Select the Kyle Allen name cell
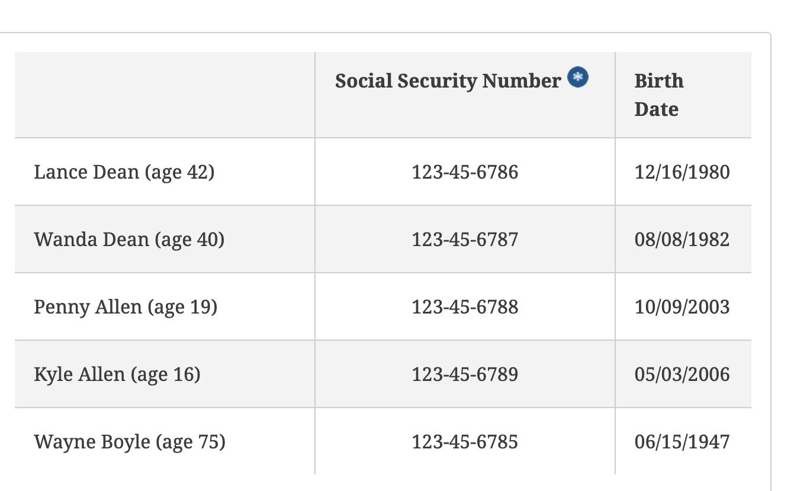 [117, 374]
